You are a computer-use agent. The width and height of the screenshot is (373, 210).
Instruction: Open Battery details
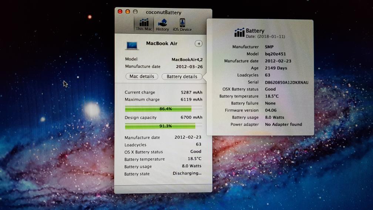coord(182,77)
